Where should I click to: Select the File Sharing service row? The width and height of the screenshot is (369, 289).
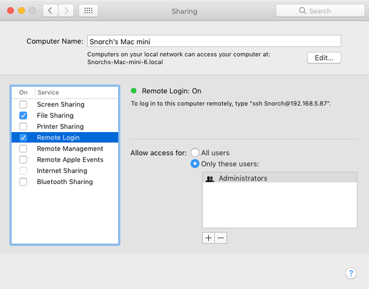[x=65, y=115]
